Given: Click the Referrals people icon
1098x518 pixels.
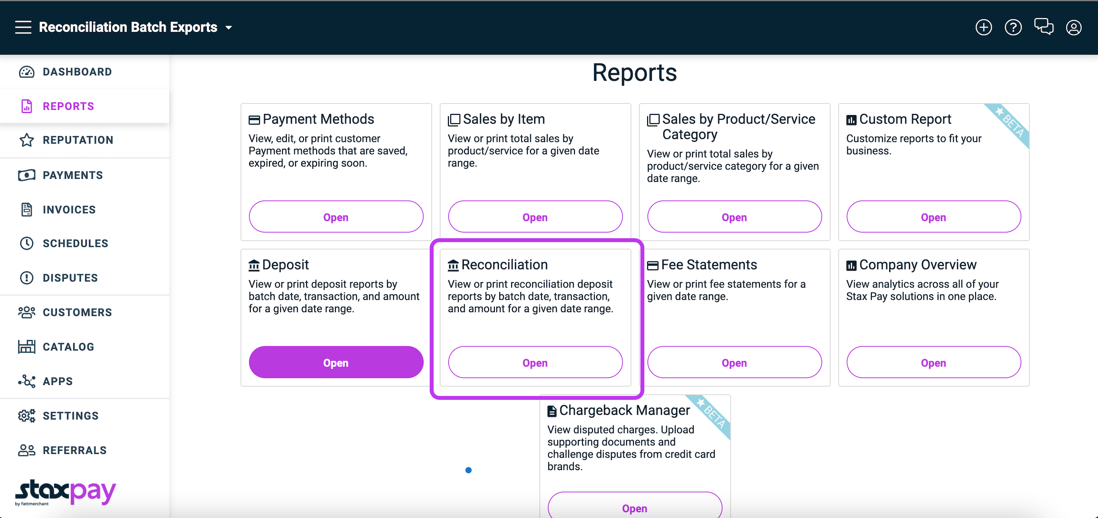Looking at the screenshot, I should [26, 450].
